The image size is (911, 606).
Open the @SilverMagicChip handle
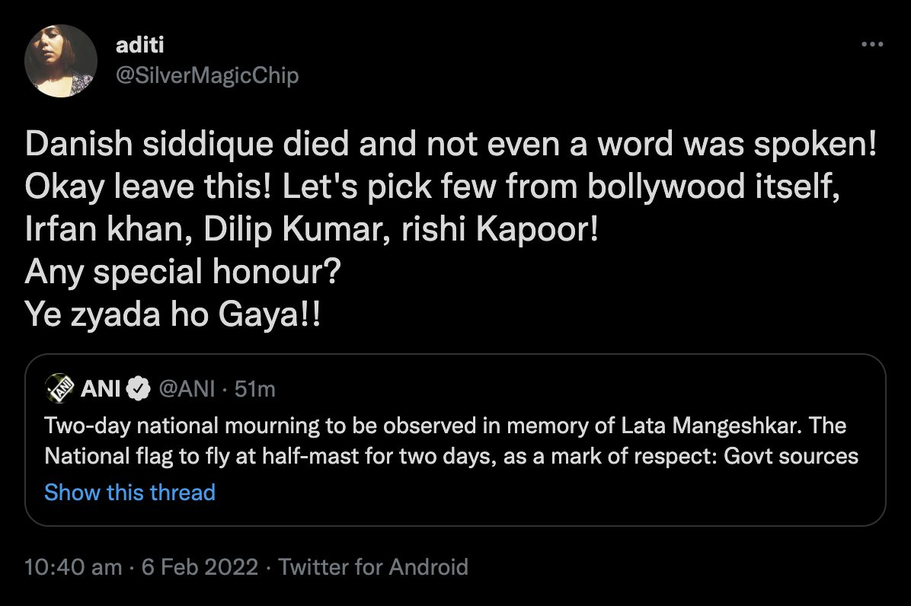(x=207, y=75)
